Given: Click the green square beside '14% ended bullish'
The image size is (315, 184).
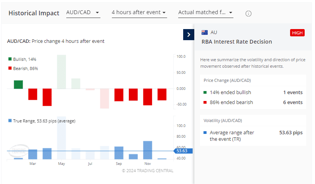Looking at the screenshot, I should 205,93.
